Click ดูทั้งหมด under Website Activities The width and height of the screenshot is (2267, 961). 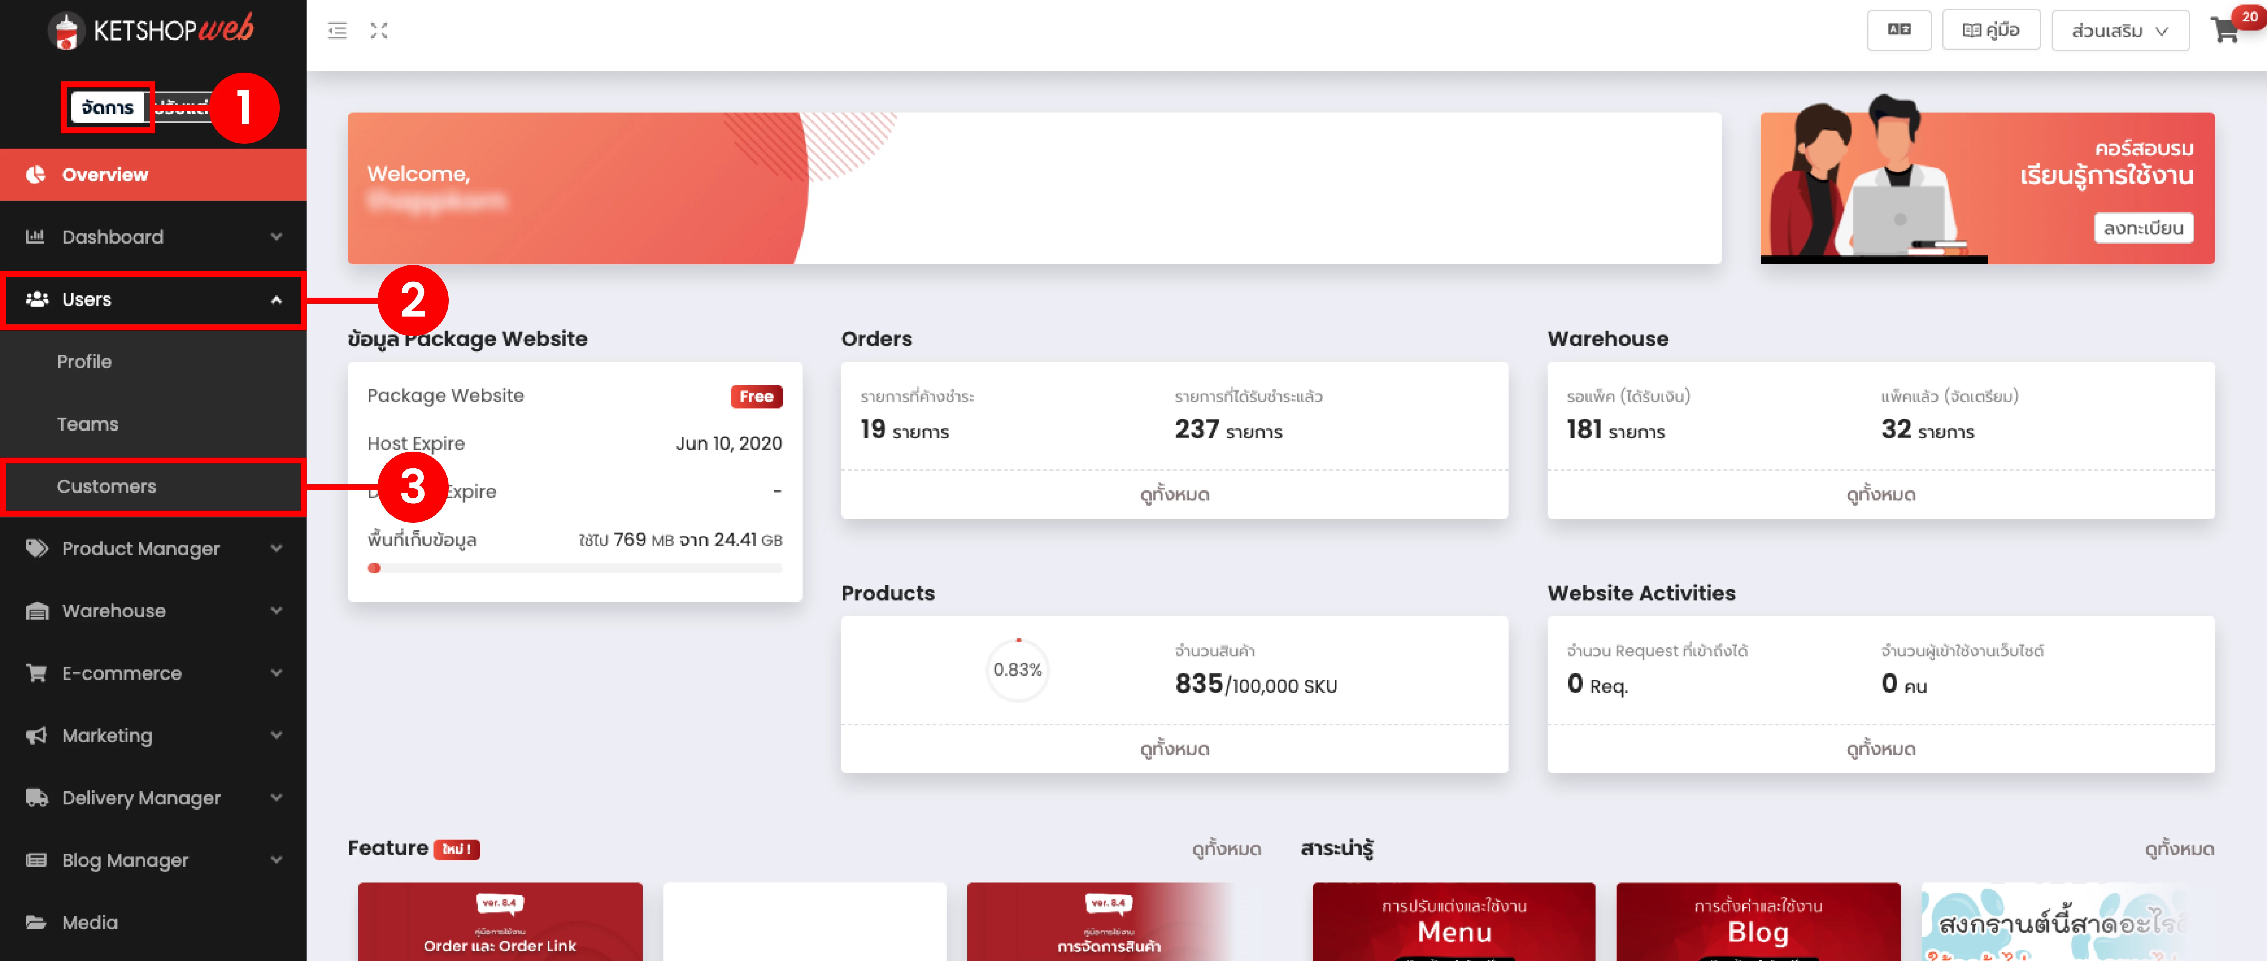[x=1881, y=749]
